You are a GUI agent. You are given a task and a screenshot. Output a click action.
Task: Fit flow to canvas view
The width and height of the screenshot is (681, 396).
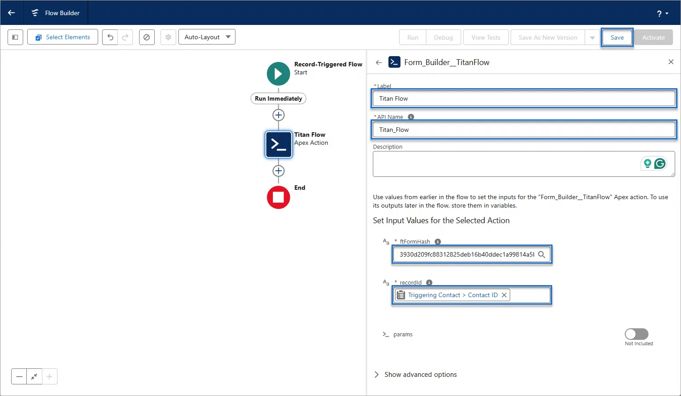click(34, 376)
